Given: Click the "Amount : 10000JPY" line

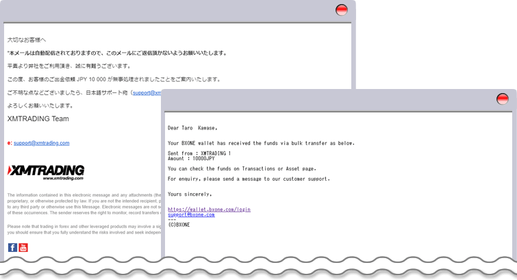Looking at the screenshot, I should click(x=192, y=158).
